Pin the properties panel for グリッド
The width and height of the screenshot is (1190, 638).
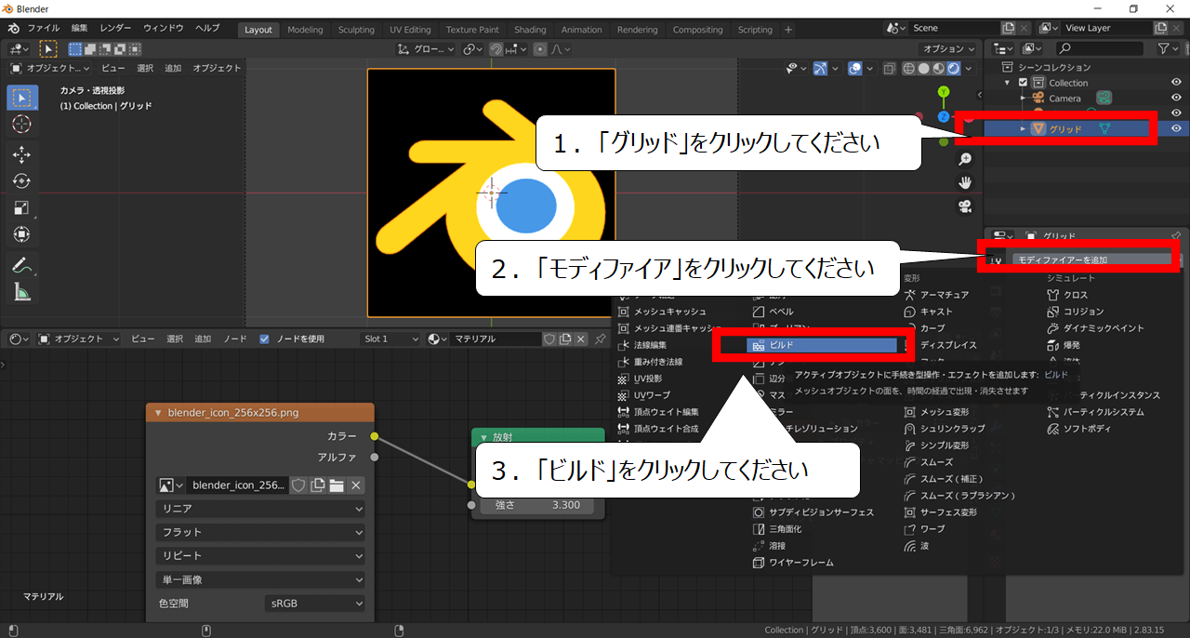point(1177,236)
